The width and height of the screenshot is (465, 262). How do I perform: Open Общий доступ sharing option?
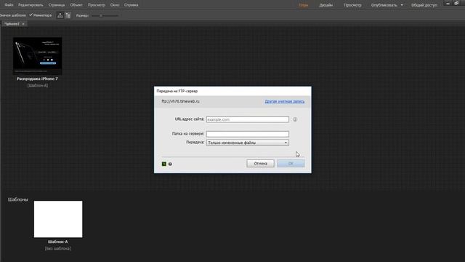tap(424, 5)
